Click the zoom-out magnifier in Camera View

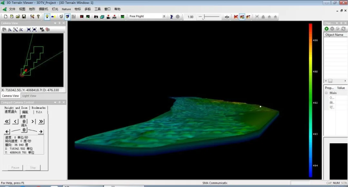click(21, 30)
